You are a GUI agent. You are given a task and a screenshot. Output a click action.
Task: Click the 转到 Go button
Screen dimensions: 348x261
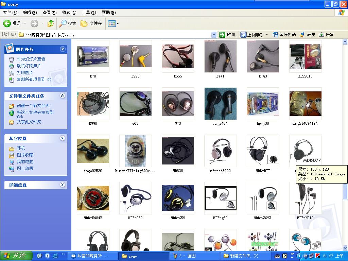point(227,35)
